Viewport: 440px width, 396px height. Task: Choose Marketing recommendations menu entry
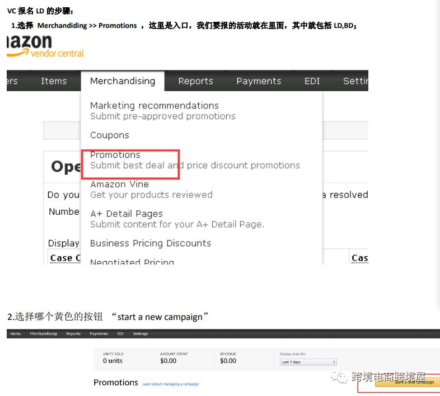155,106
